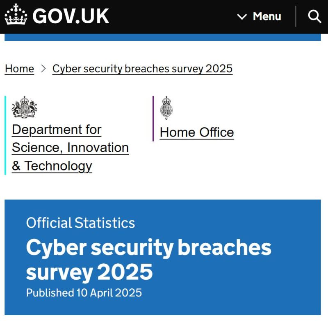
Task: Click the Home Office crest icon
Action: click(166, 108)
